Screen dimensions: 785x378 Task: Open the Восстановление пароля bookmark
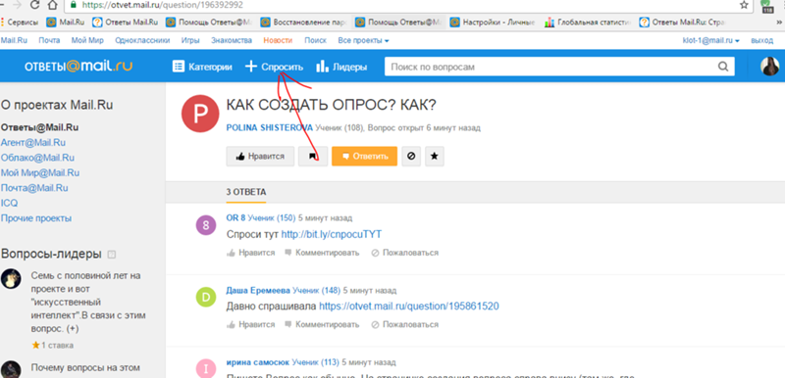(303, 22)
